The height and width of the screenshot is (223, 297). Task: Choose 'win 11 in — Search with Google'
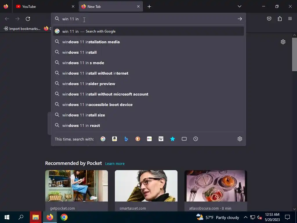148,31
